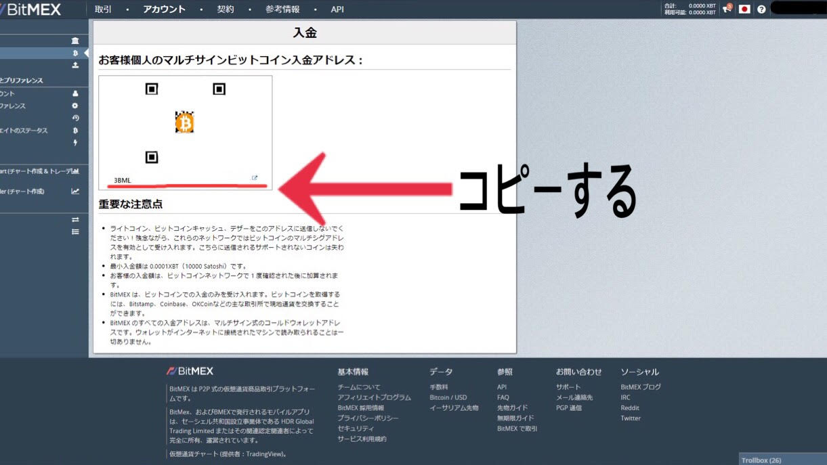Click the user silhouette icon in sidebar
Viewport: 827px width, 465px height.
pyautogui.click(x=75, y=94)
